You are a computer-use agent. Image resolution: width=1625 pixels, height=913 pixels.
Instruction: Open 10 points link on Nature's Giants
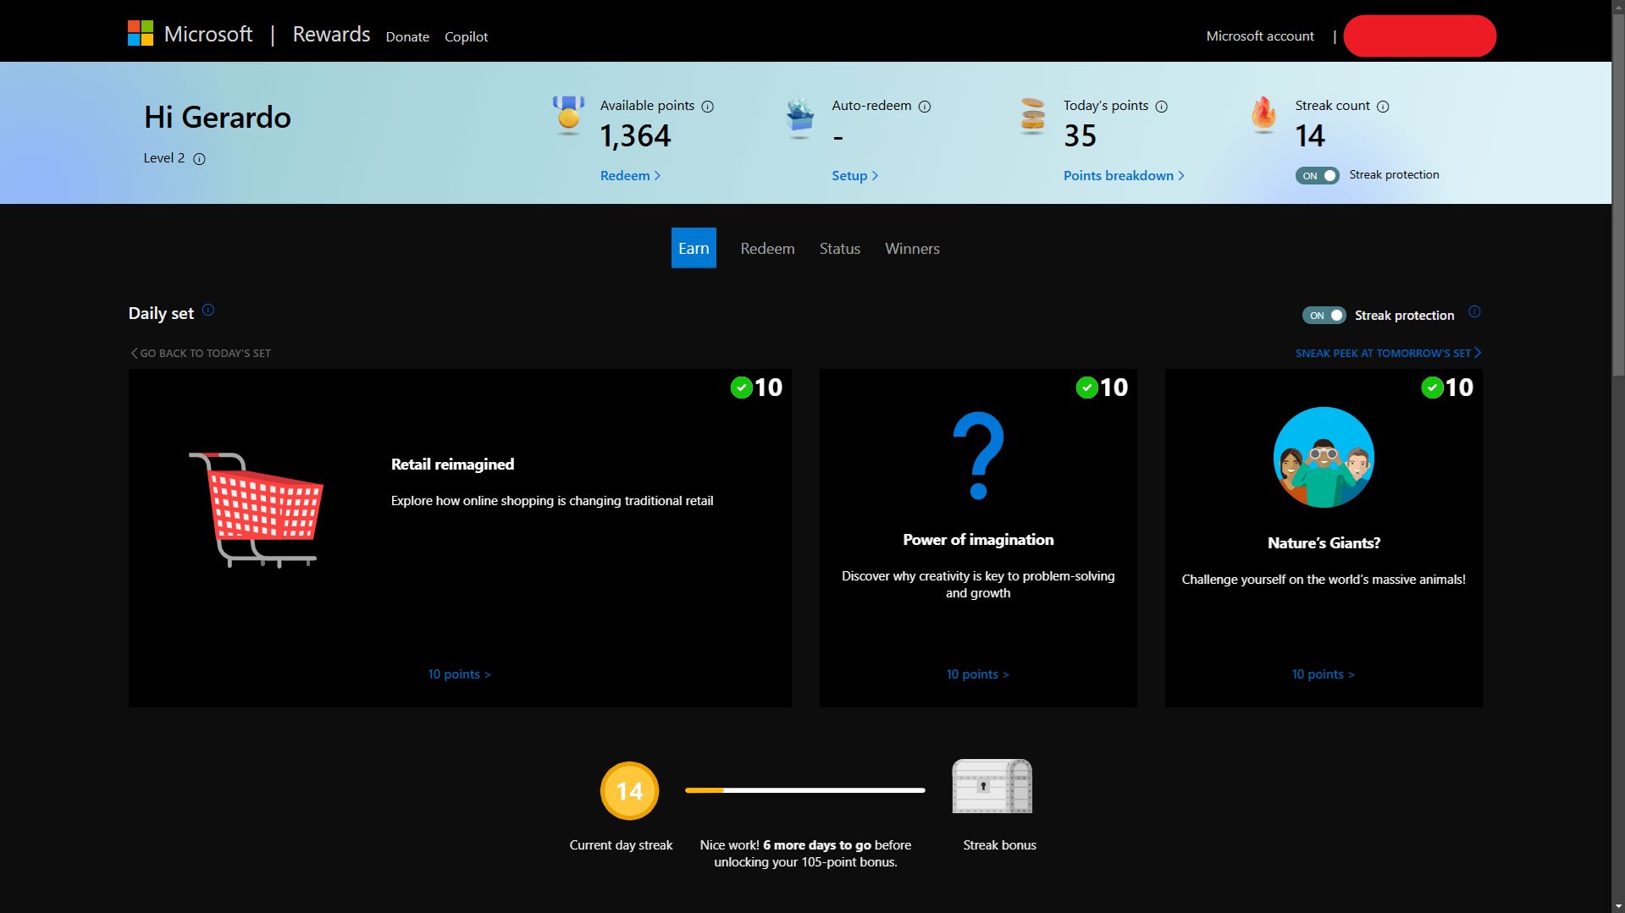click(1323, 674)
